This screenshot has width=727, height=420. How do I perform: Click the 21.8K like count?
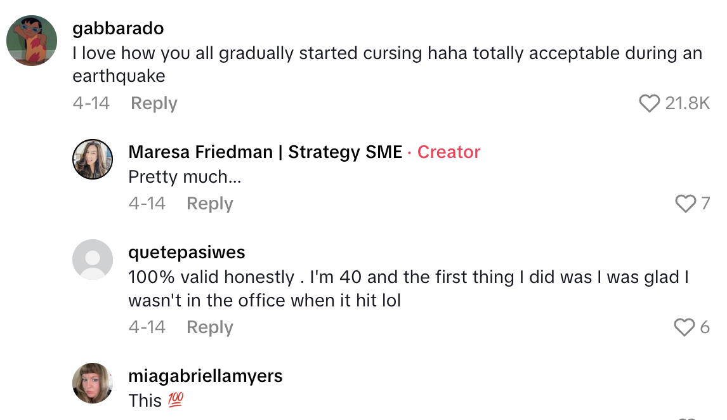click(x=687, y=103)
